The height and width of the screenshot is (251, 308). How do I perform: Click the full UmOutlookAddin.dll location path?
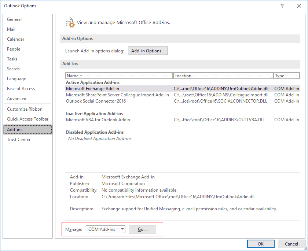[178, 197]
